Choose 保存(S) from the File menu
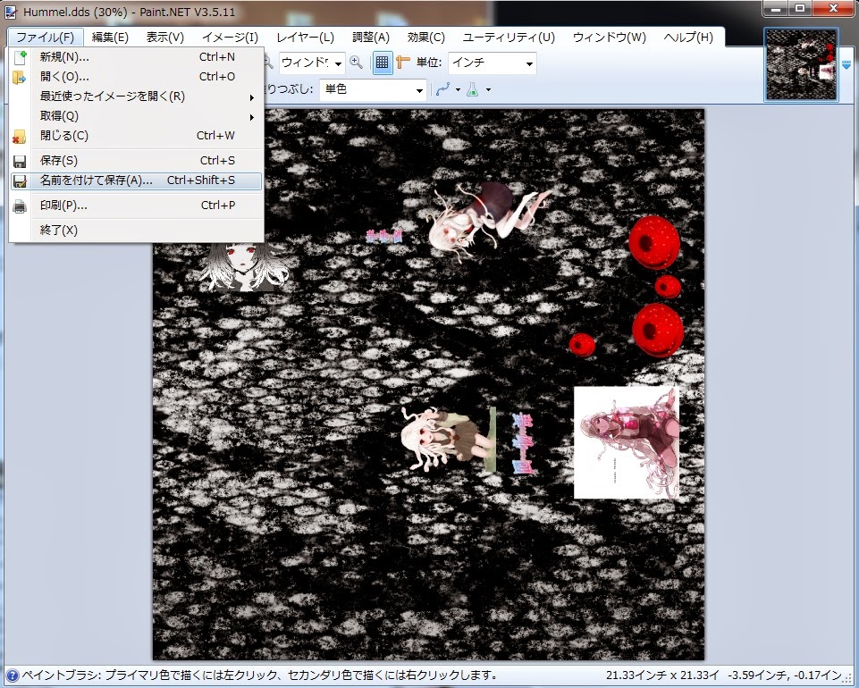 136,161
